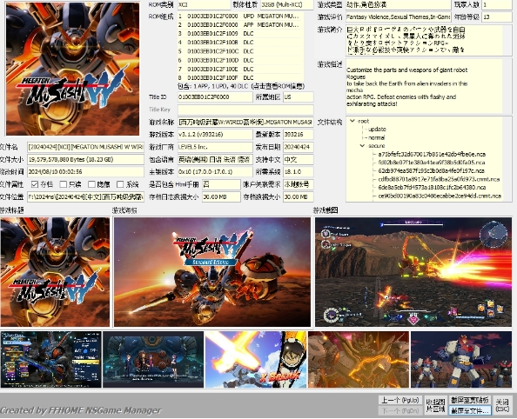517x419 pixels.
Task: Select the cdfbd88701a8917e71fa8ba25a0fd973.cnmt.nca file
Action: coord(439,179)
